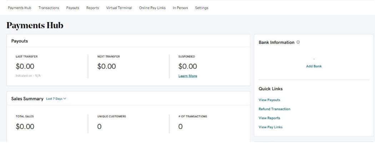Screen dimensions: 375x143
Task: Click the Payments Hub page heading
Action: point(35,25)
